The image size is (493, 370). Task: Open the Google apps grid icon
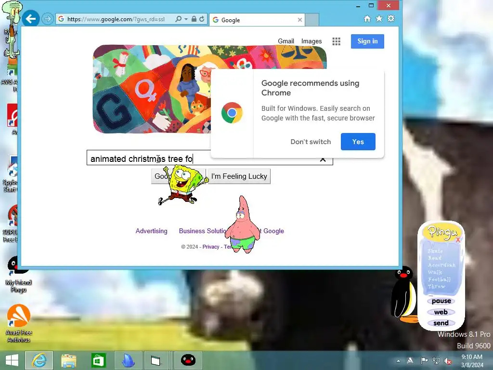pyautogui.click(x=336, y=41)
